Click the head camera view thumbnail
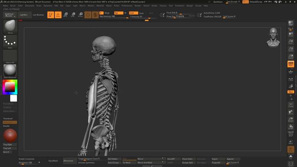 click(x=273, y=37)
